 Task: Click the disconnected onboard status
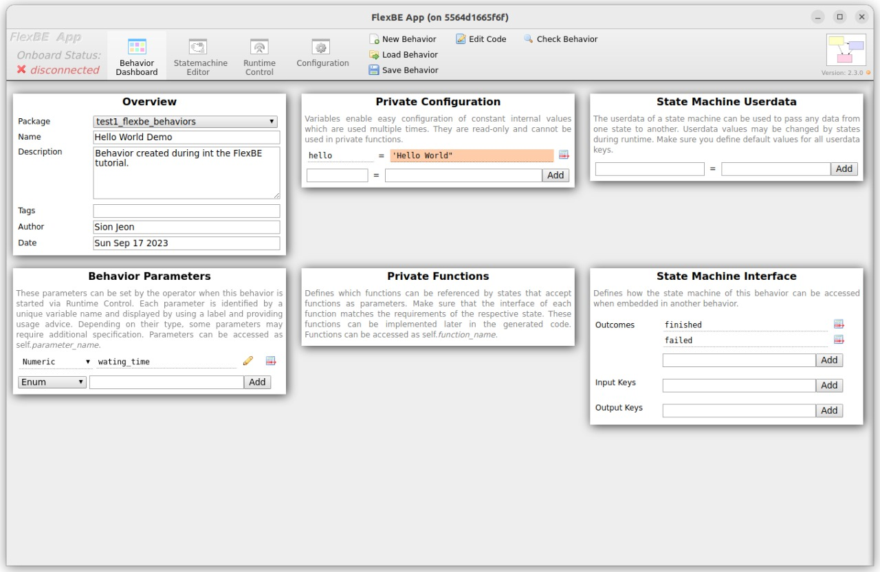coord(58,70)
